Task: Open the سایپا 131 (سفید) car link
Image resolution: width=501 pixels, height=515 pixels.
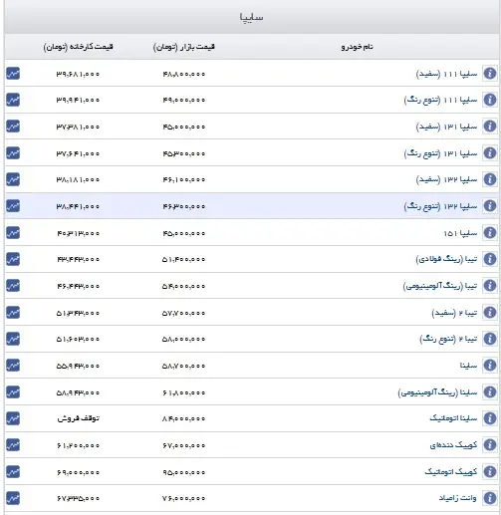Action: pos(446,127)
